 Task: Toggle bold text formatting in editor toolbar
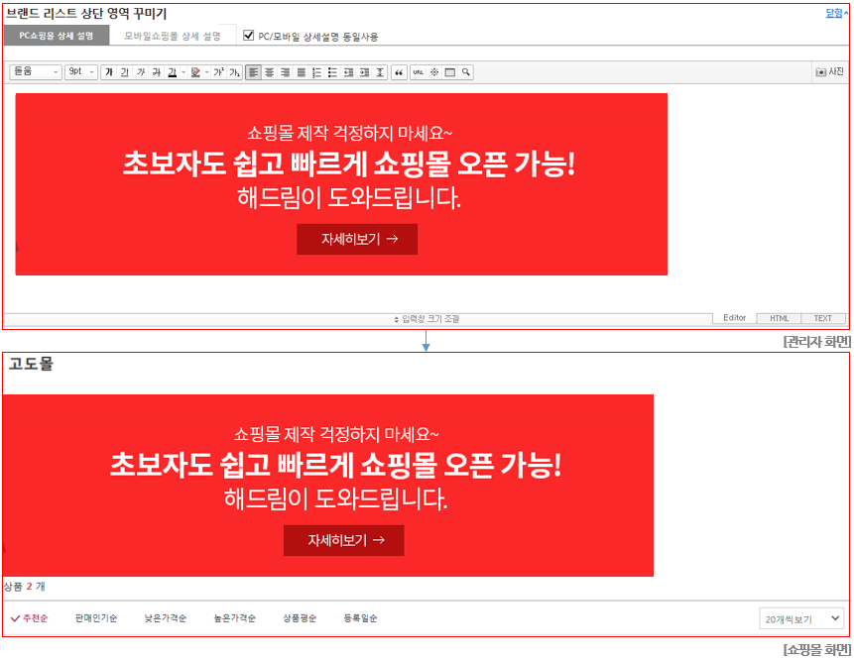click(109, 71)
